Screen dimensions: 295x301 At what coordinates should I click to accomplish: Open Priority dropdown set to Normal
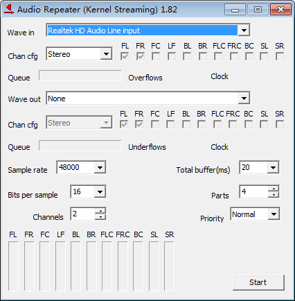pyautogui.click(x=274, y=214)
